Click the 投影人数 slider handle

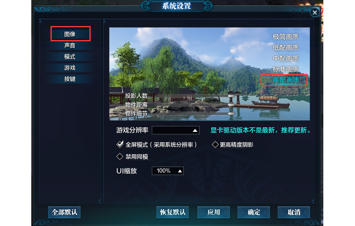pyautogui.click(x=231, y=96)
